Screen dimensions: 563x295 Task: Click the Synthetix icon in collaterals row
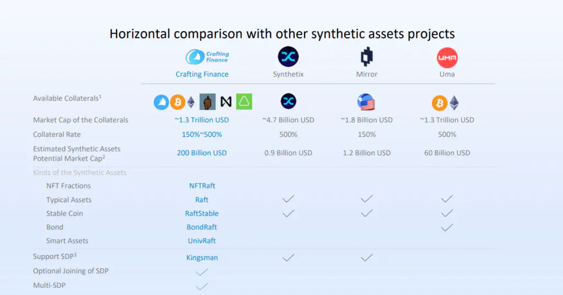[288, 101]
